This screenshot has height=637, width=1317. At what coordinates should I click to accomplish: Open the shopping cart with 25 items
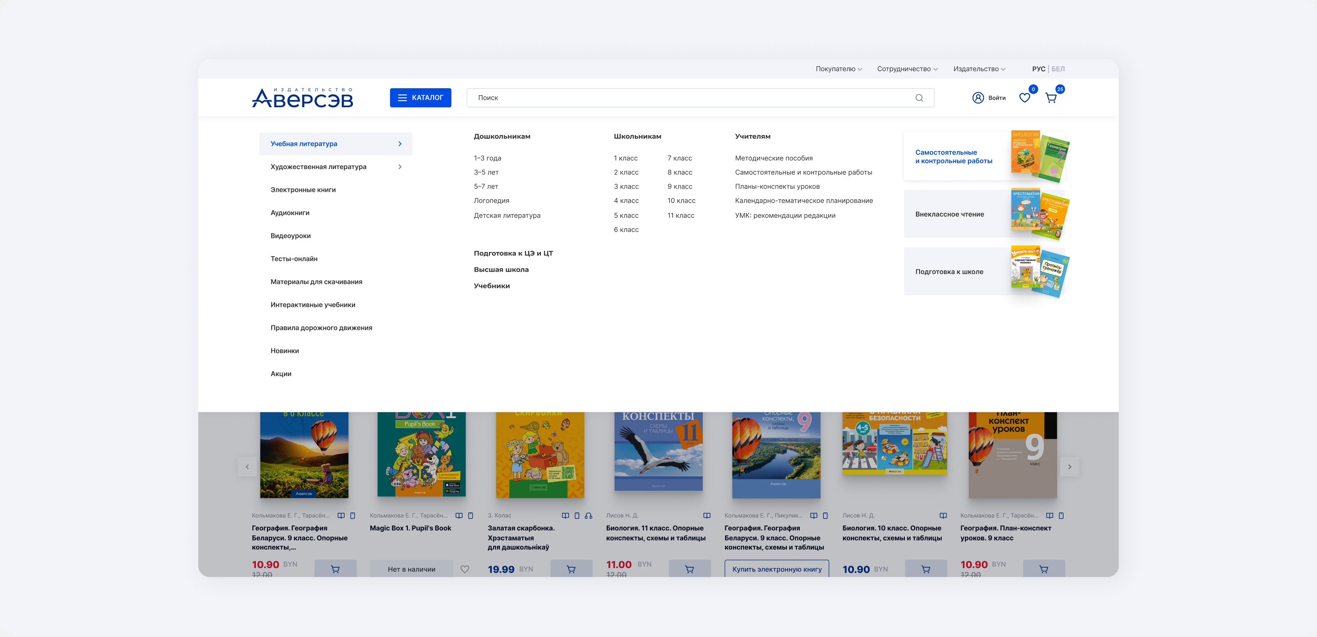tap(1051, 98)
